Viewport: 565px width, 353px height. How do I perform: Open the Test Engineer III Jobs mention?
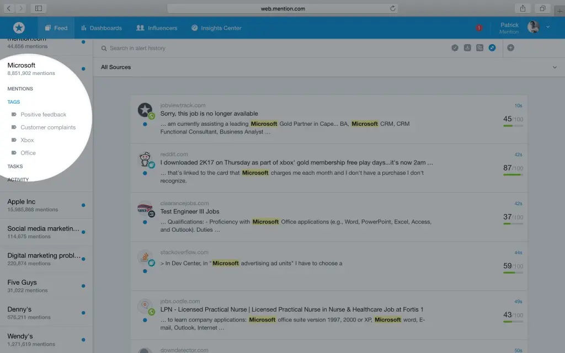(x=190, y=211)
